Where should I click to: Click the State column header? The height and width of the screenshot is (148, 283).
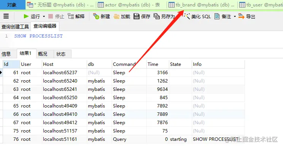click(180, 64)
